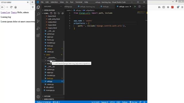This screenshot has width=184, height=103.
Task: Open Explorer panel more actions ellipsis
Action: (61, 6)
